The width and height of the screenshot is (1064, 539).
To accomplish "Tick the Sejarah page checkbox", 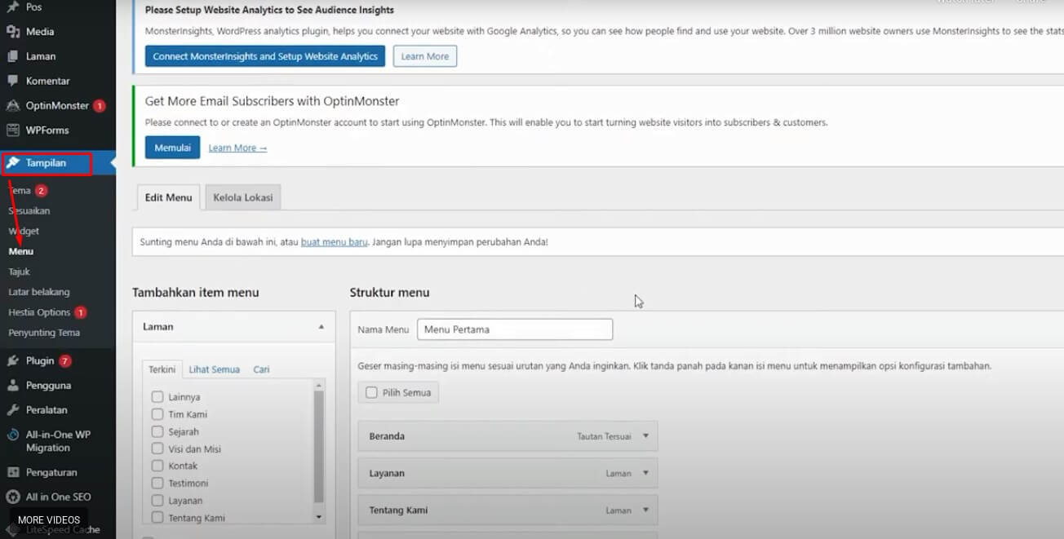I will [157, 431].
